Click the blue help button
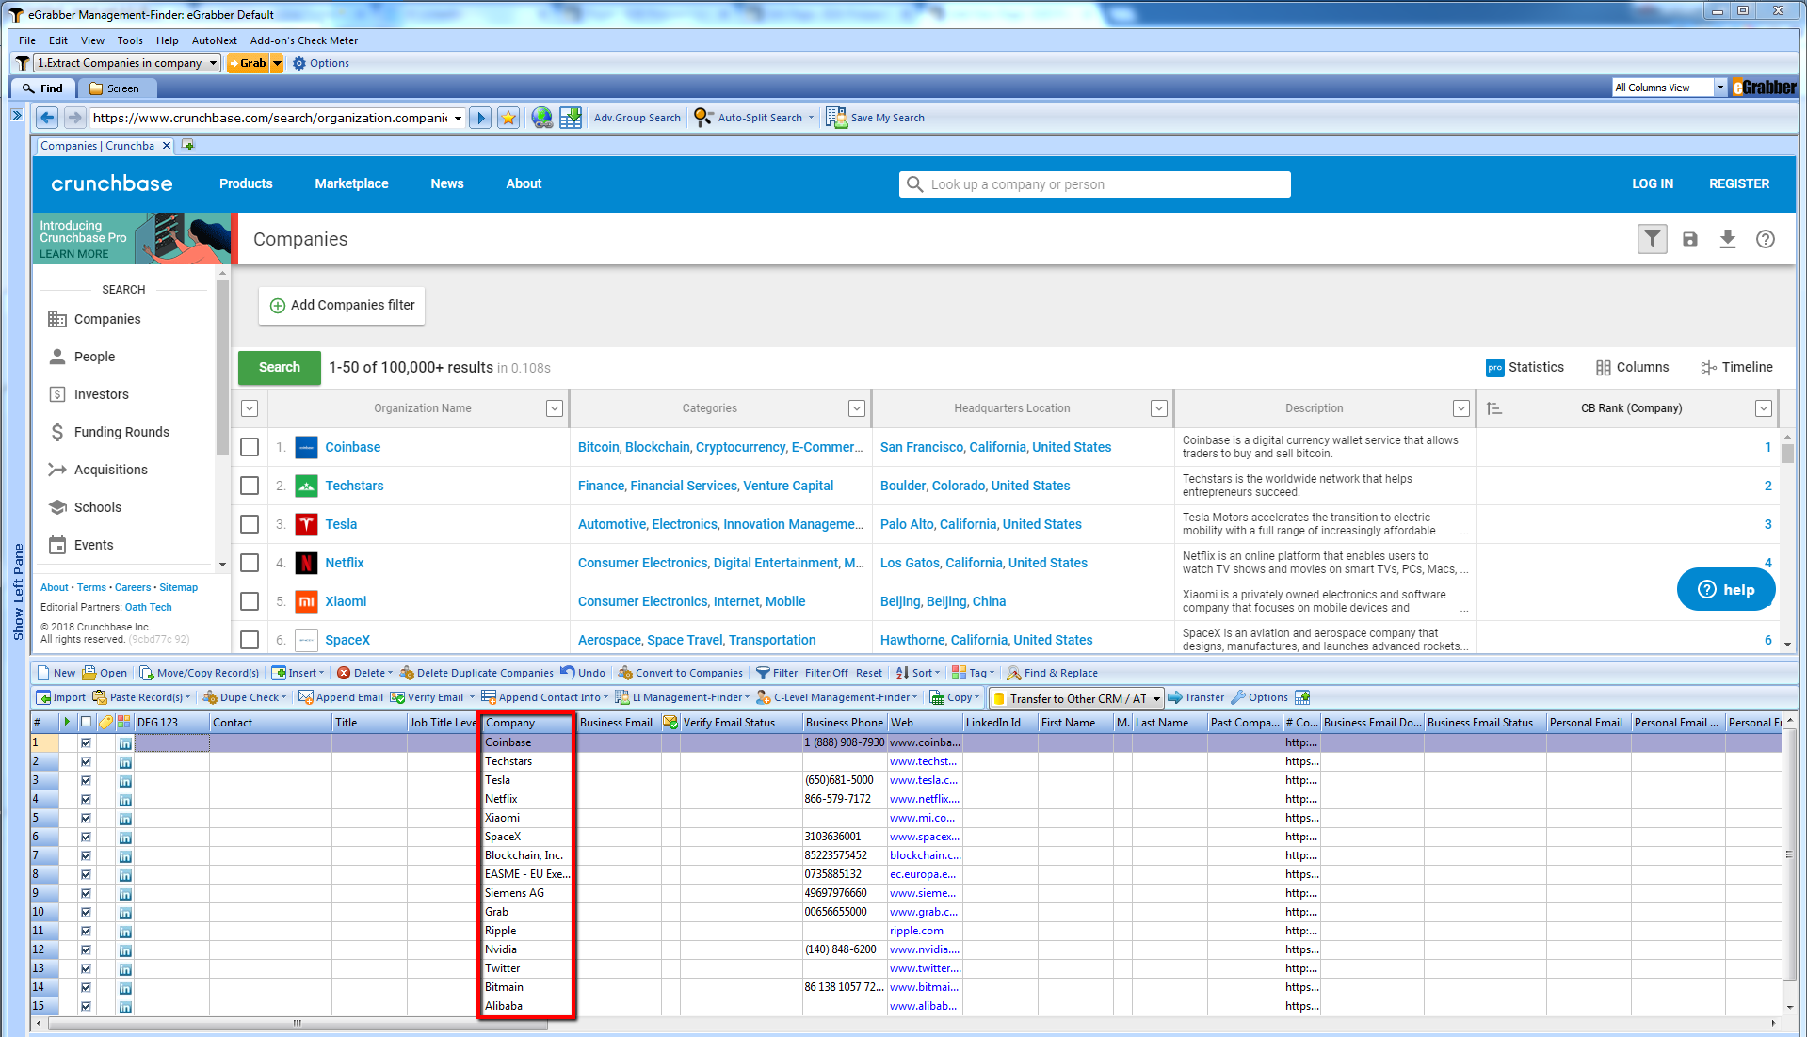 point(1726,589)
